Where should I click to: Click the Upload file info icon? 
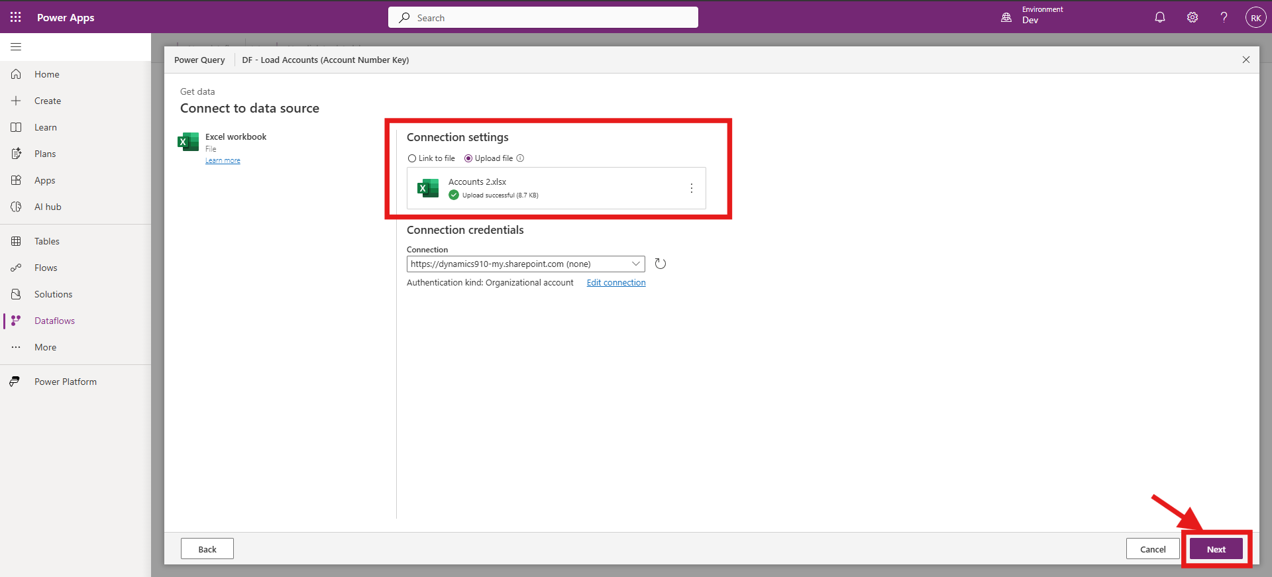pos(520,158)
